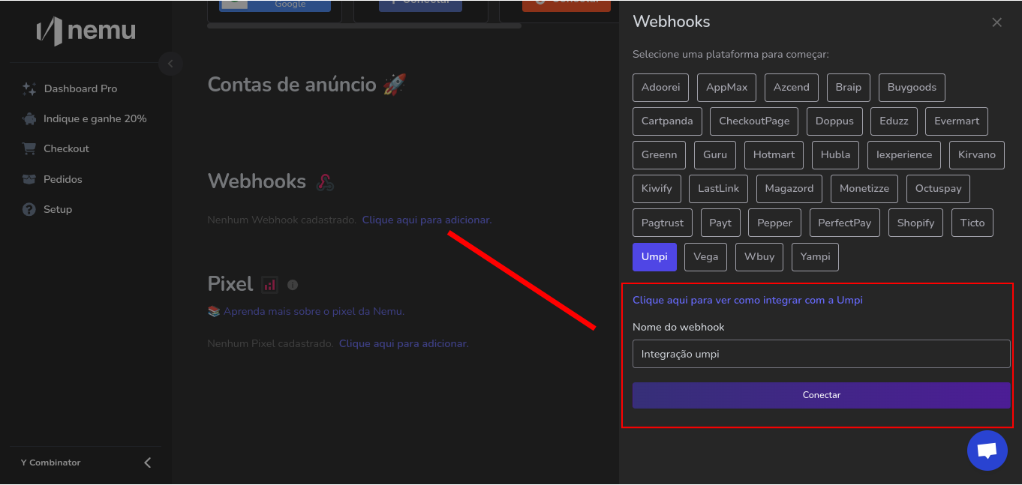The image size is (1022, 485).
Task: Expand Y Combinator account chevron
Action: tap(147, 463)
